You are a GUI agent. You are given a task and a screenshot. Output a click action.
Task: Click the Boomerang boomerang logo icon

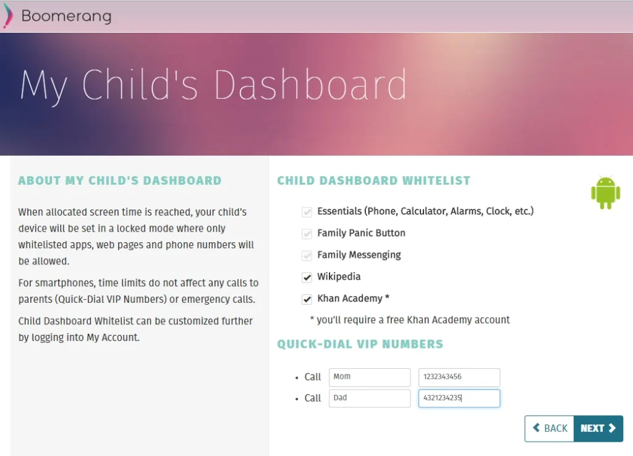pyautogui.click(x=7, y=15)
